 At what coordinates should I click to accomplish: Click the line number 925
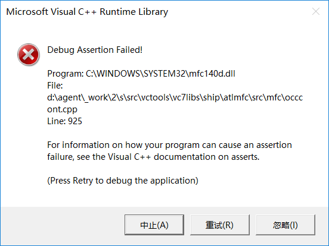pos(75,121)
